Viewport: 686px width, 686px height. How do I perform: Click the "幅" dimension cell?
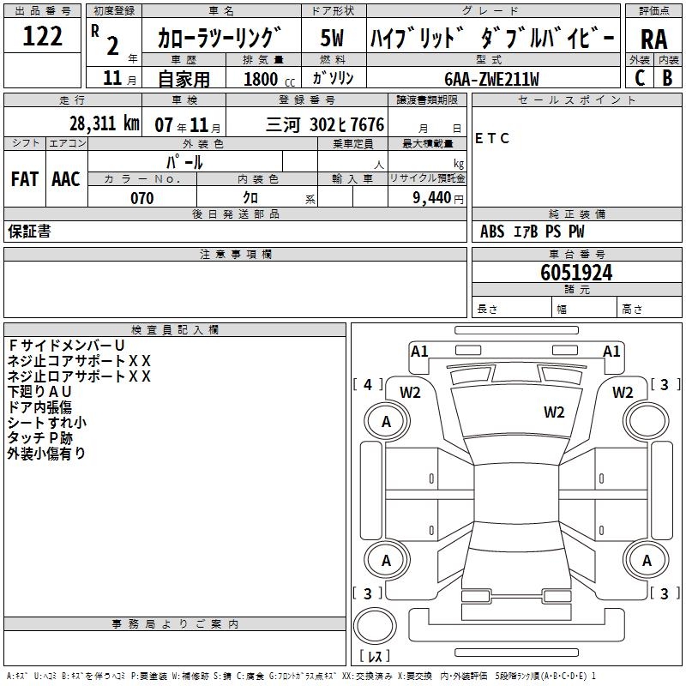pos(585,307)
